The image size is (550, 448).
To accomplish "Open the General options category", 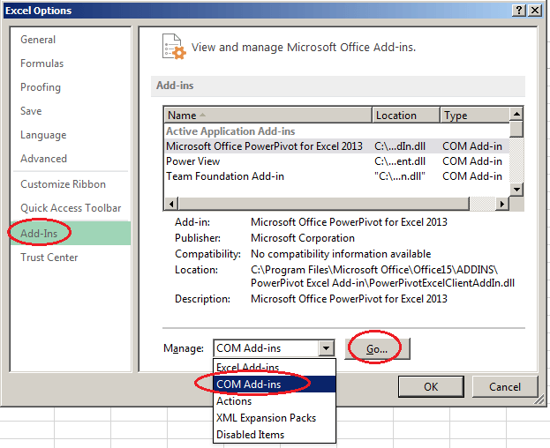I will [38, 40].
